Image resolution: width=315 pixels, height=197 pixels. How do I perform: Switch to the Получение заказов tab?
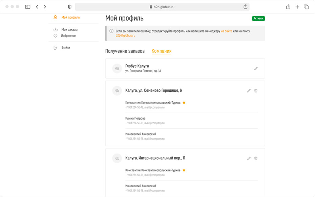point(125,51)
